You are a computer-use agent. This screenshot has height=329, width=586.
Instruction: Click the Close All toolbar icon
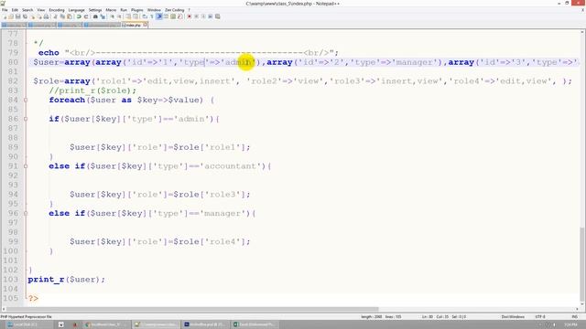39,16
